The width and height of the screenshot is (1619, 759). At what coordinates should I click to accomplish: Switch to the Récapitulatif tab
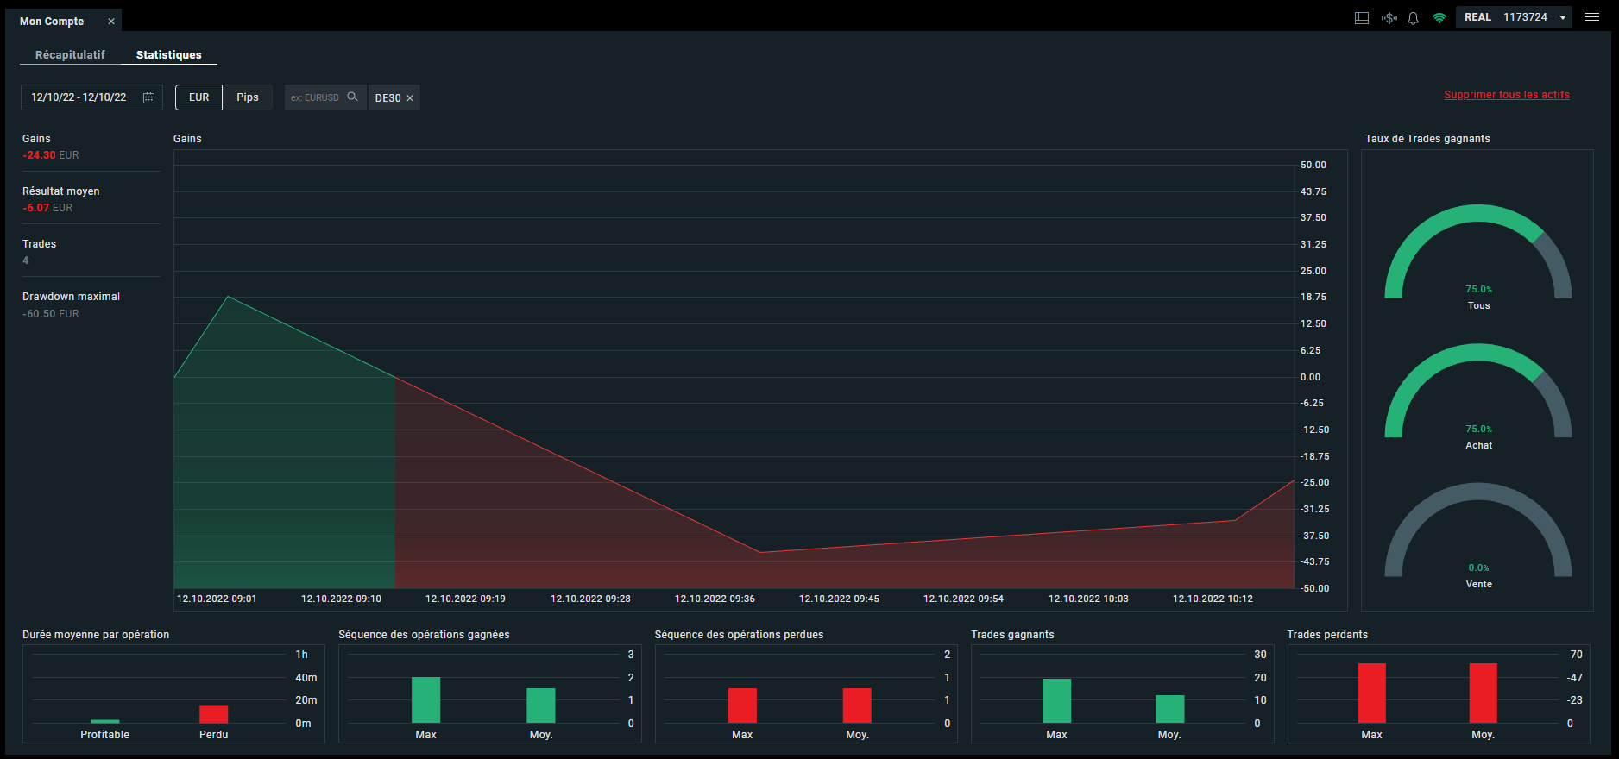coord(70,54)
